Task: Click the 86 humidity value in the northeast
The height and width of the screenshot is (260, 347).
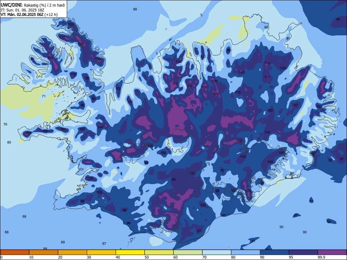Action: (266, 27)
